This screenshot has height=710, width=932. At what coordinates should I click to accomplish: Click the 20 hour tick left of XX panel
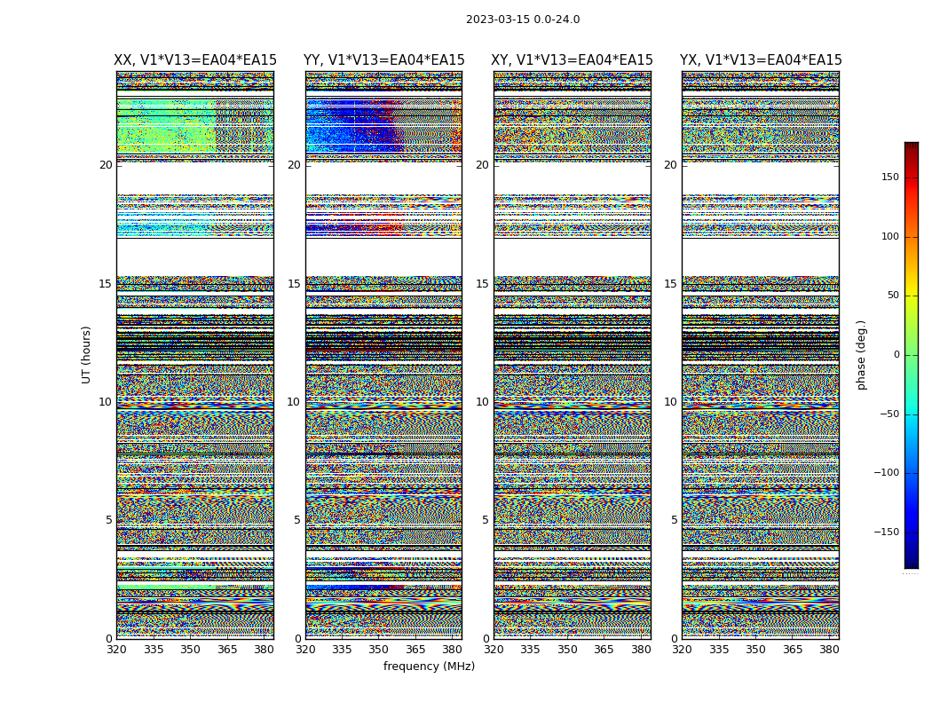tap(106, 165)
